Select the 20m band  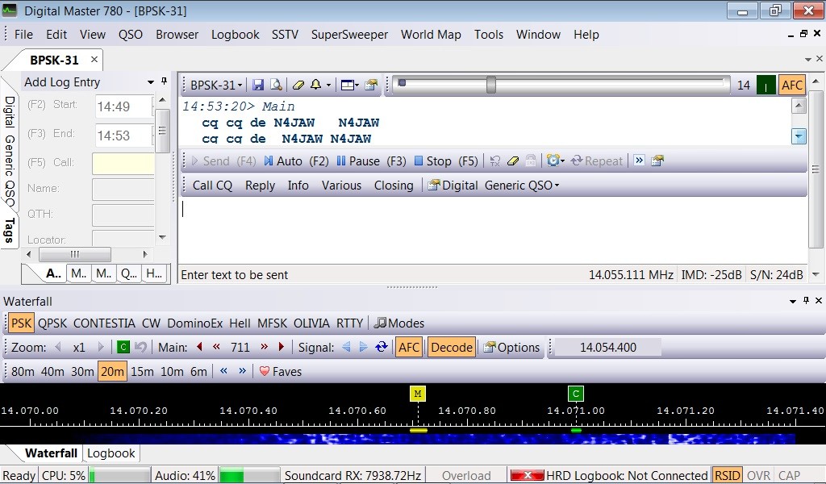tap(113, 371)
